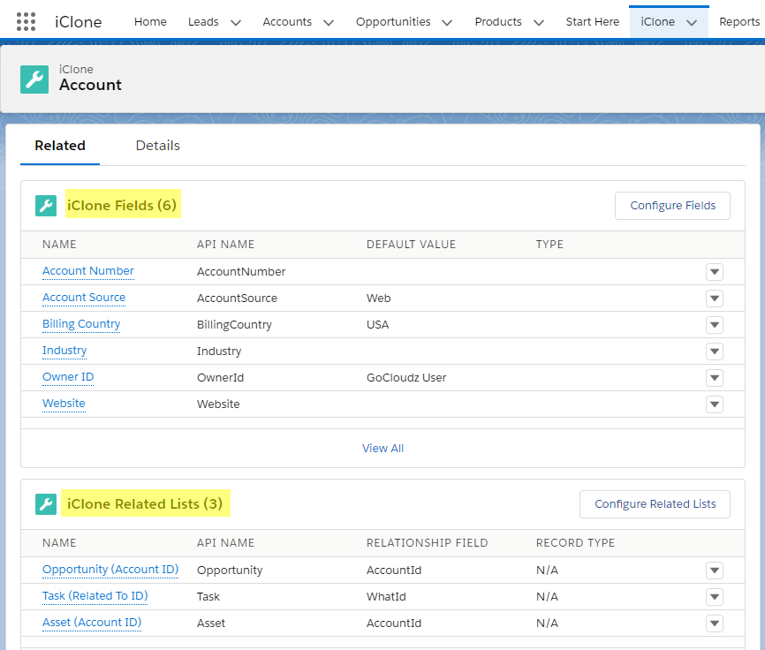The width and height of the screenshot is (765, 650).
Task: Open the Task (Related To ID) link
Action: (x=95, y=596)
